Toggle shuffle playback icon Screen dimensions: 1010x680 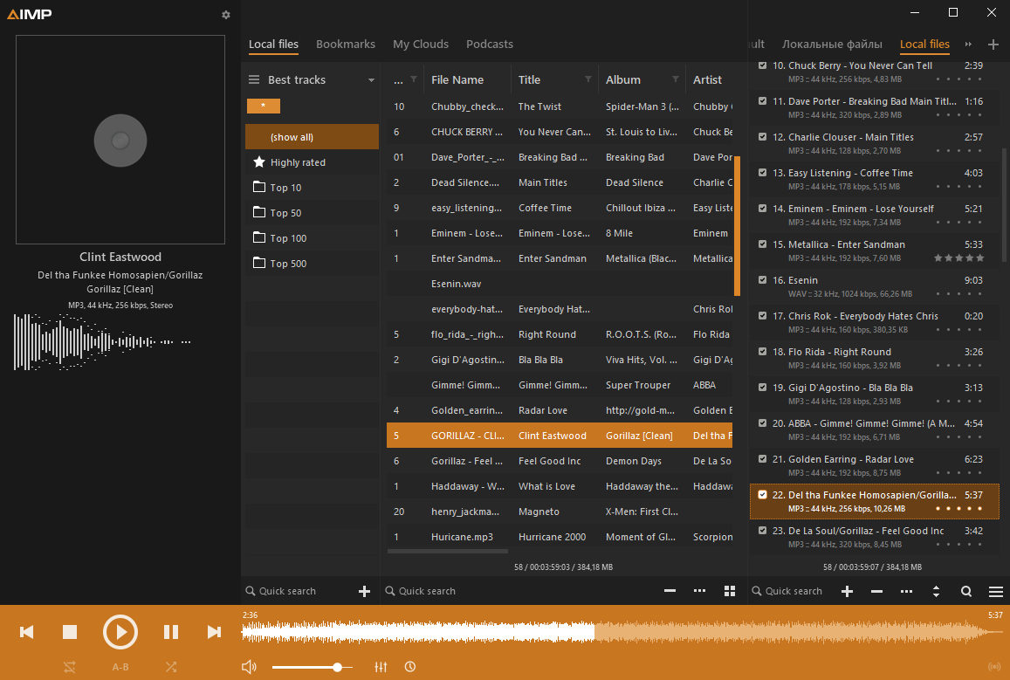pos(171,667)
